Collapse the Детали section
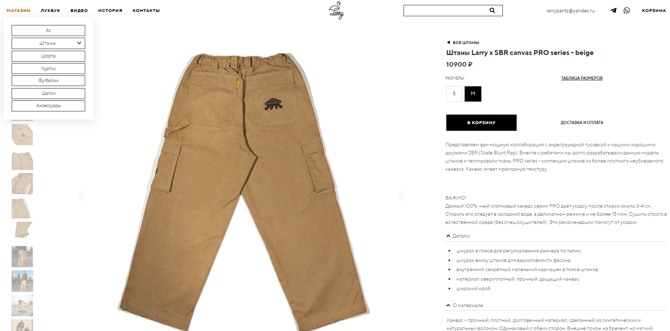Screen dimensions: 670x331 458,236
